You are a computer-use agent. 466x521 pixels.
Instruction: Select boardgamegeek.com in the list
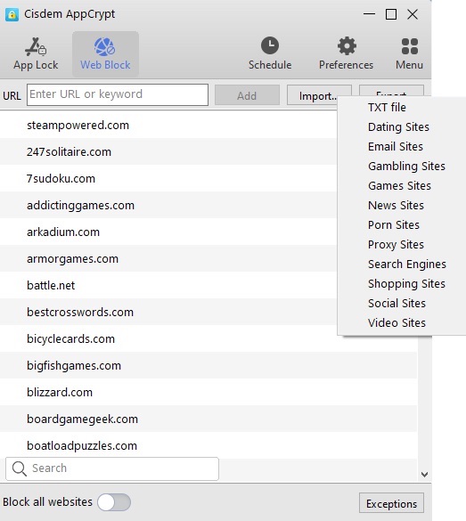(x=208, y=419)
